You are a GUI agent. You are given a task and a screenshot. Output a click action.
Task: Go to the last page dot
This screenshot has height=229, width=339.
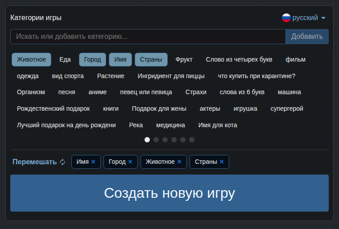[192, 140]
